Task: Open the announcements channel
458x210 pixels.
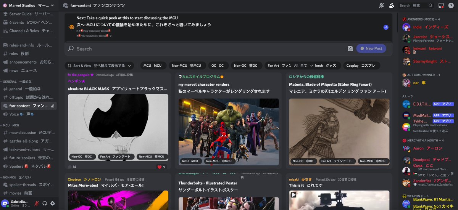Action: 28,62
